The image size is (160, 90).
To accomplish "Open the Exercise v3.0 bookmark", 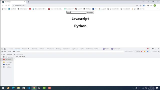I will coord(69,9).
